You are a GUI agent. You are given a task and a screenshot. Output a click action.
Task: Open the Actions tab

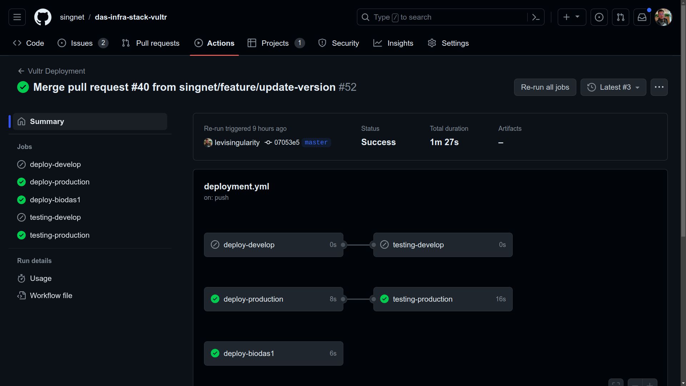click(x=214, y=43)
